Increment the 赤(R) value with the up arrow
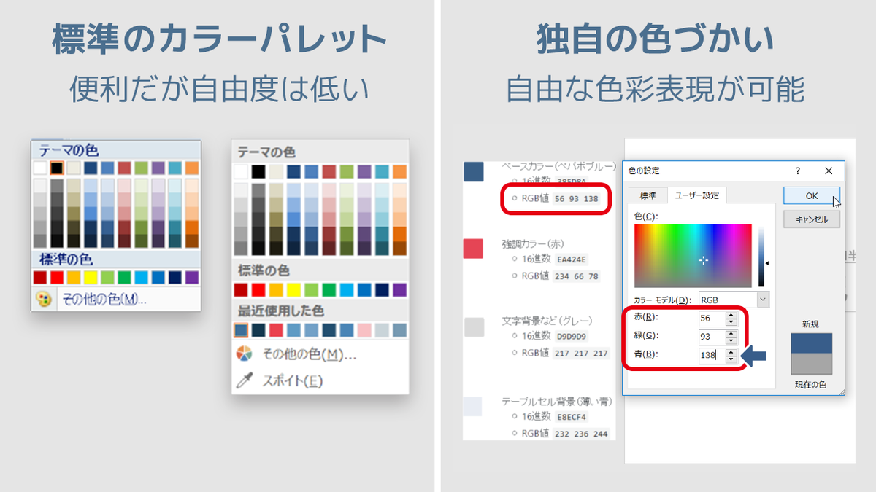The width and height of the screenshot is (876, 492). click(x=731, y=316)
